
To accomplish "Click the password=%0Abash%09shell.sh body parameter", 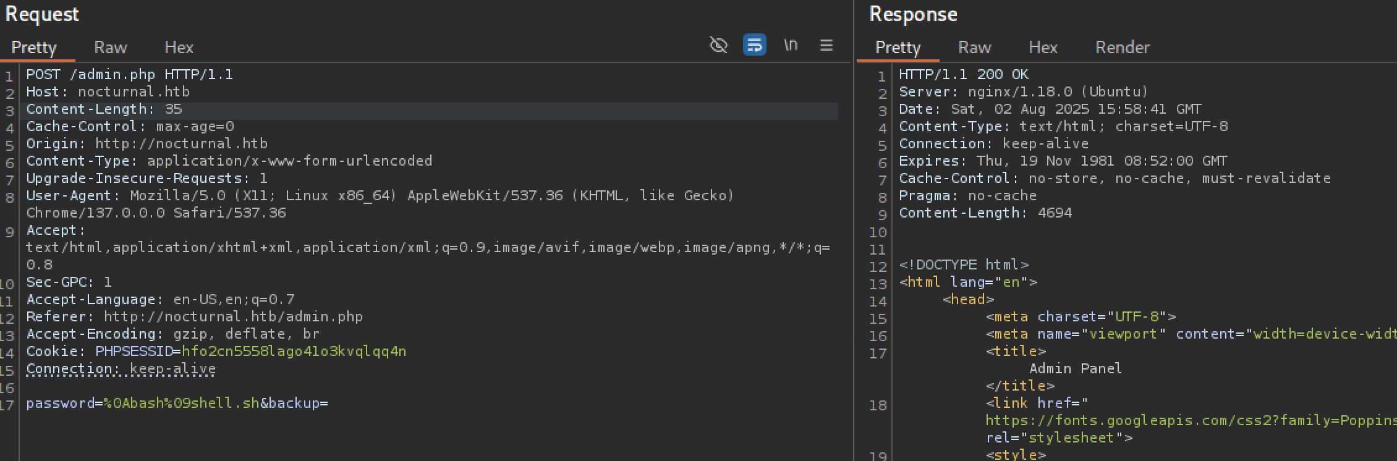I will [143, 404].
